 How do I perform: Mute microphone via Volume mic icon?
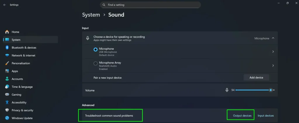pos(227,90)
